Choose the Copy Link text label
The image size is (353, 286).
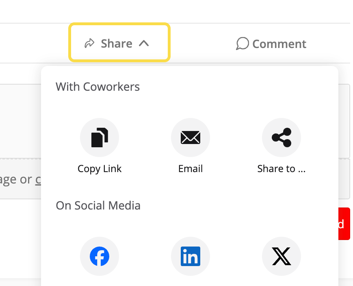click(100, 169)
